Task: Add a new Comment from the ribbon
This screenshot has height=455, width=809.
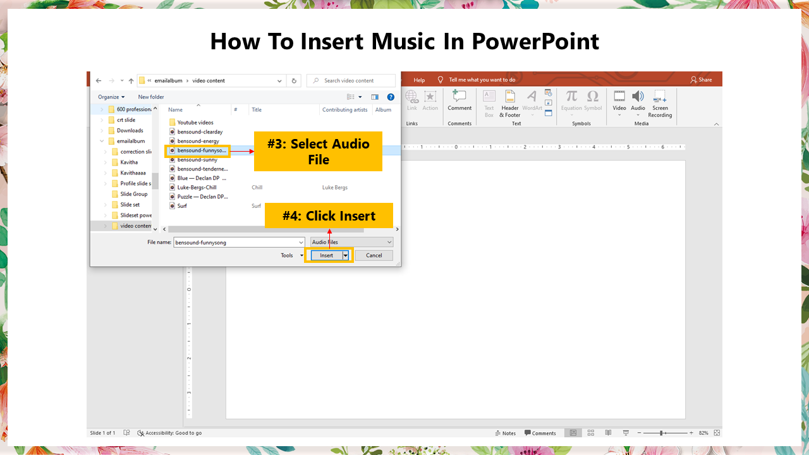Action: click(x=459, y=100)
